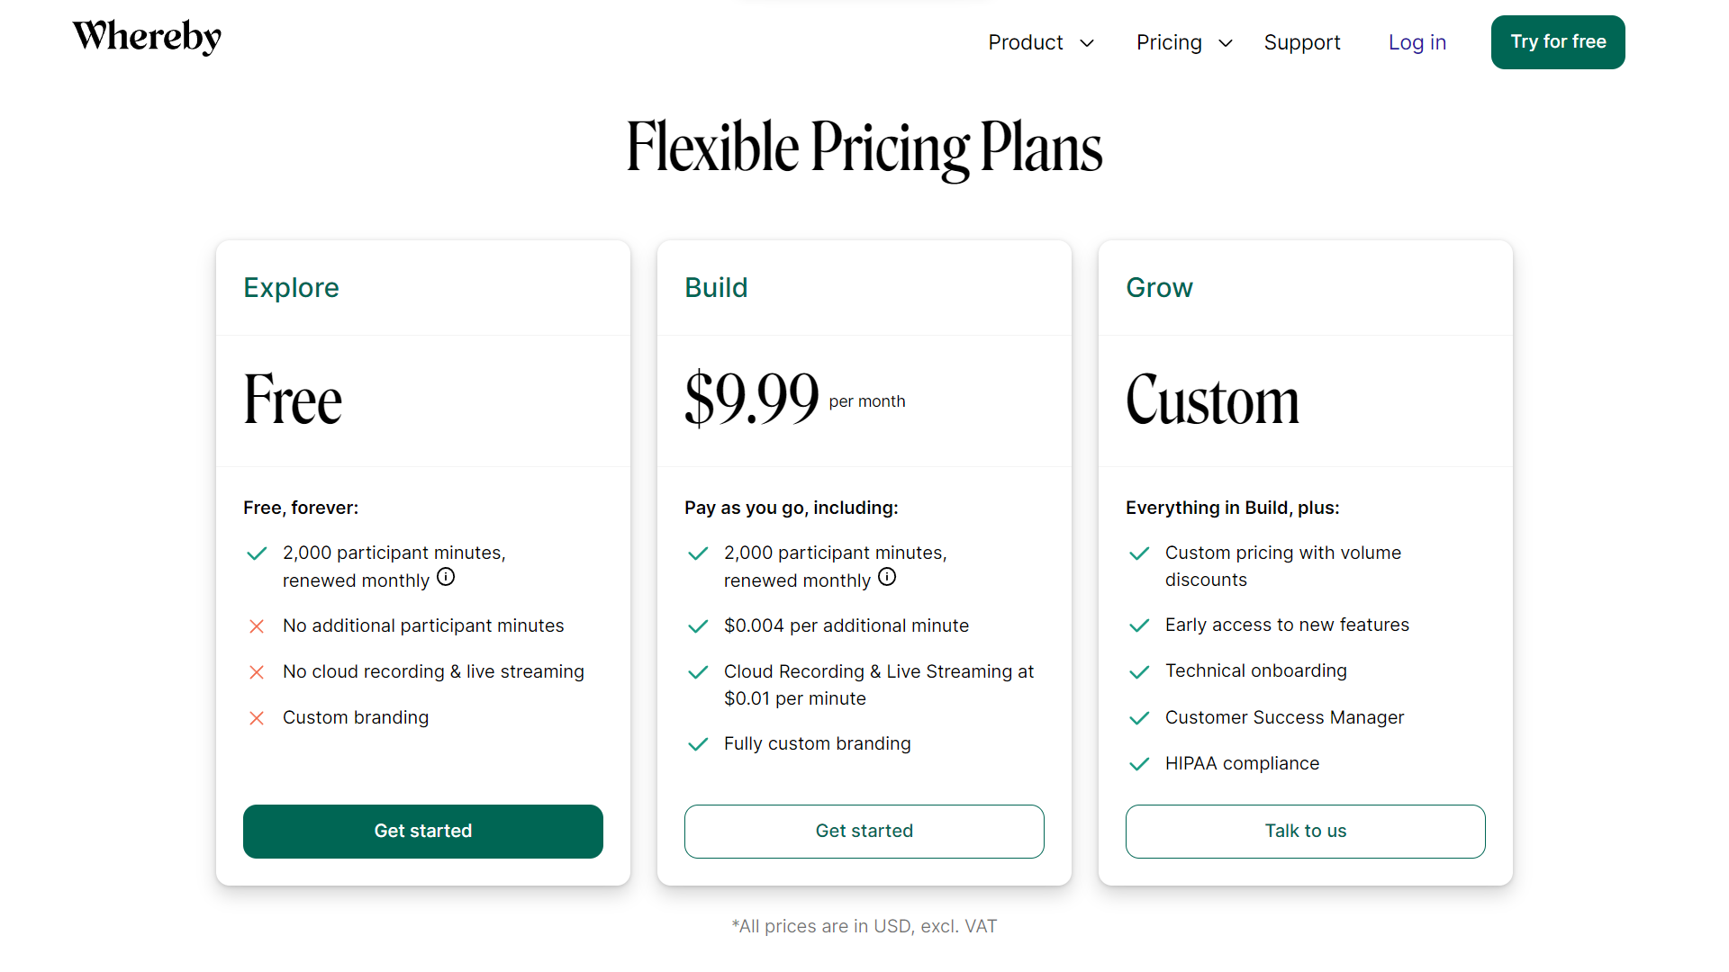The width and height of the screenshot is (1729, 972).
Task: Click checkmark beside Technical onboarding
Action: [1139, 671]
